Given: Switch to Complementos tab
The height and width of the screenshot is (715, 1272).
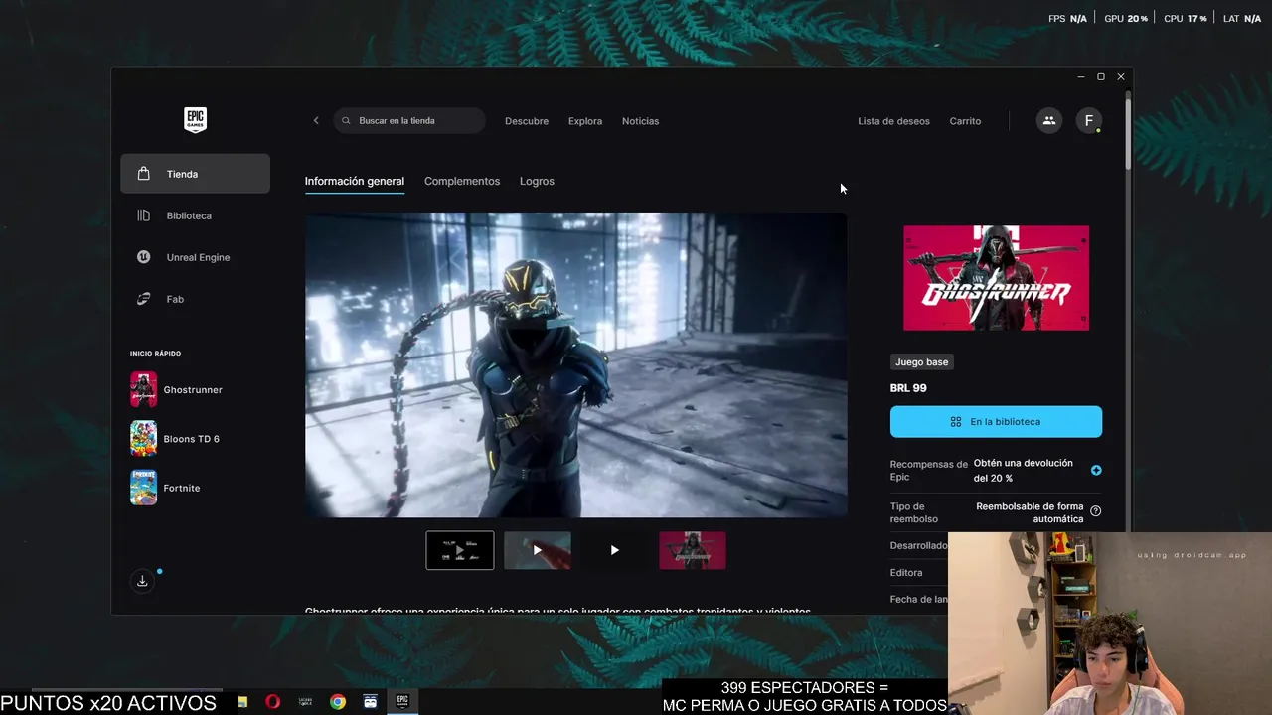Looking at the screenshot, I should pos(462,181).
